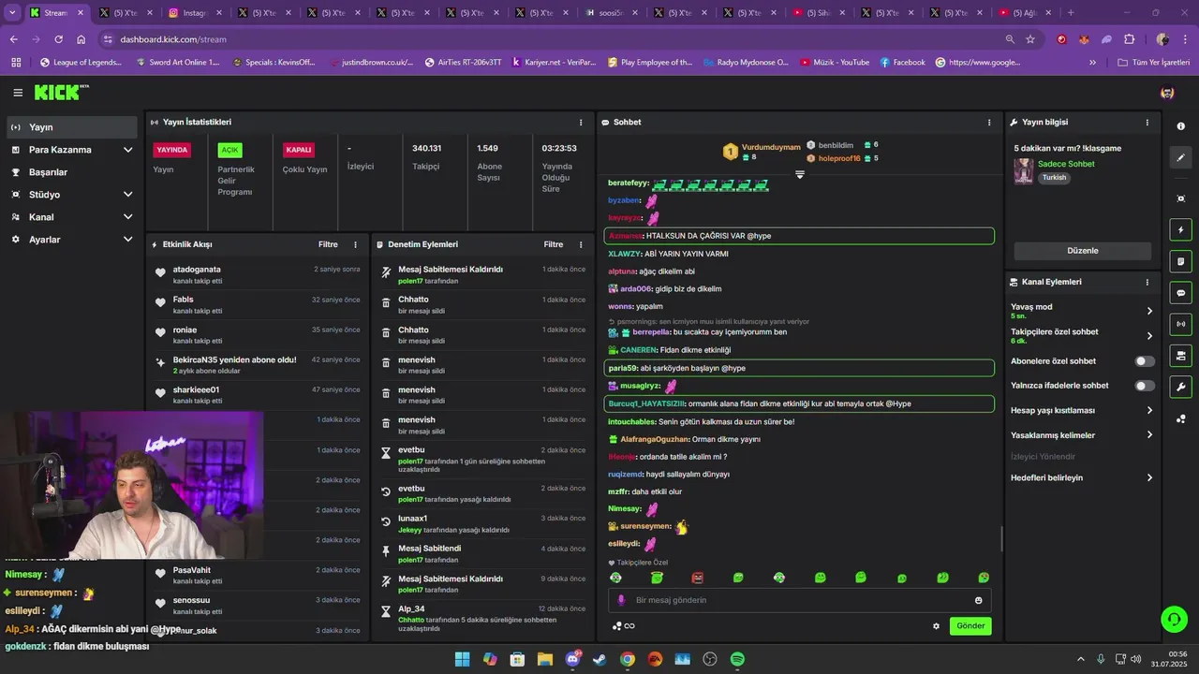
Task: Open Yasaklanmış kelimeler chevron
Action: tap(1149, 434)
